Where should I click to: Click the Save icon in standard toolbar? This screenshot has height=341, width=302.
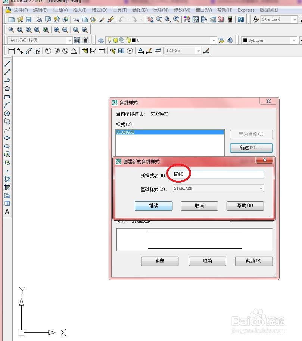[x=29, y=19]
